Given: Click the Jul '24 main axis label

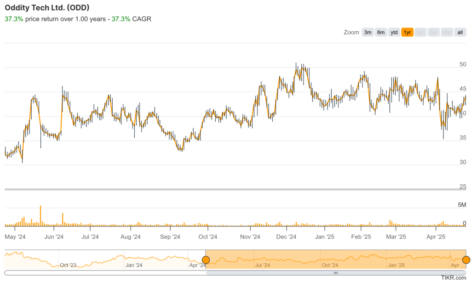Looking at the screenshot, I should tap(90, 237).
